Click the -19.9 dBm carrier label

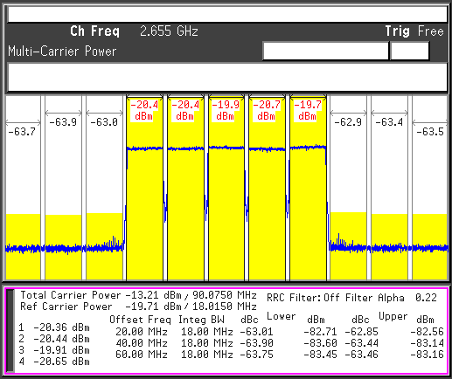pos(226,110)
